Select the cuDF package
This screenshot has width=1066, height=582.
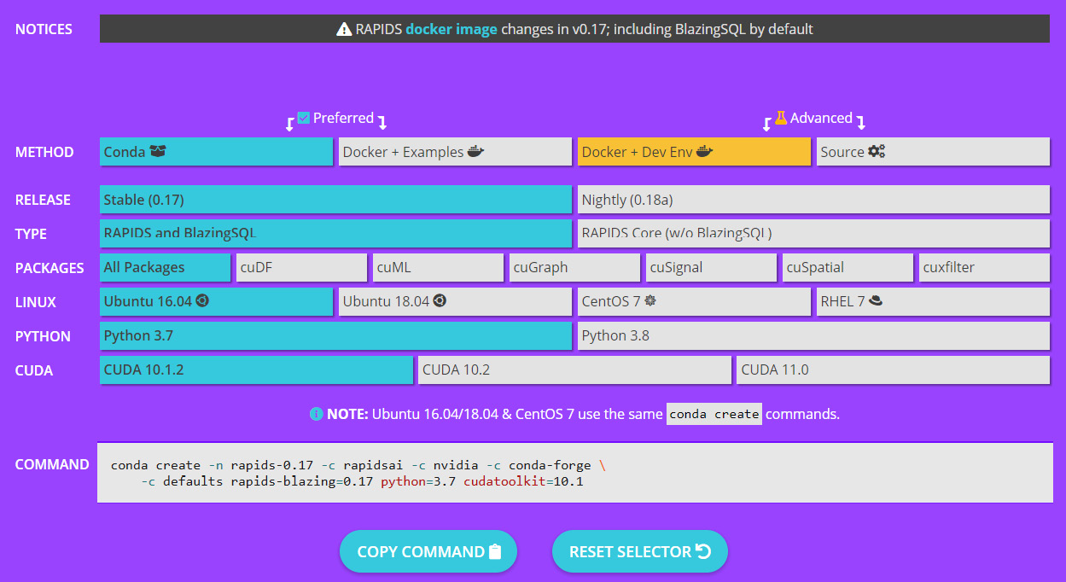[301, 268]
